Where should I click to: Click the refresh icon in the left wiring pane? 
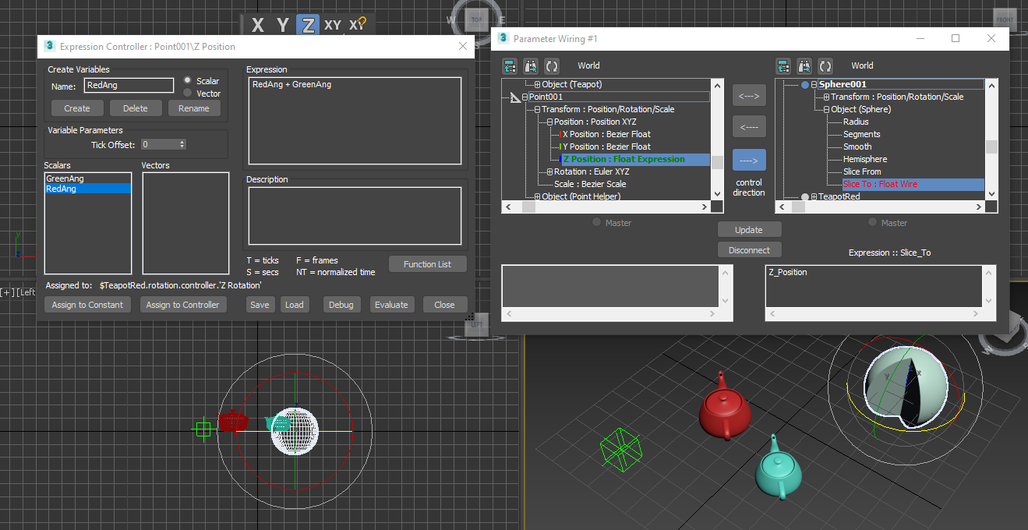point(552,65)
